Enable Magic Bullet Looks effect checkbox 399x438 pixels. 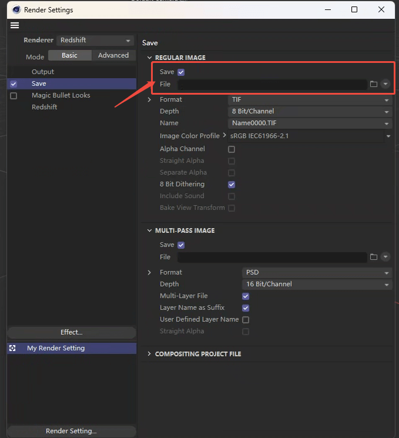click(14, 95)
